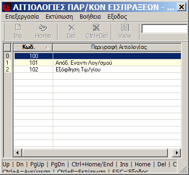Click row header 2
The height and width of the screenshot is (175, 189).
8,70
